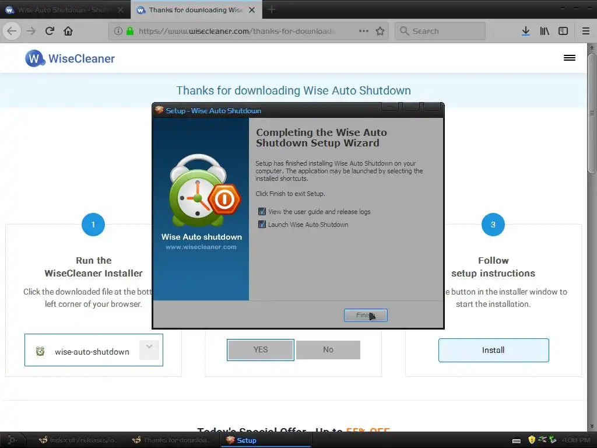Click Finish to exit Setup
This screenshot has height=448, width=597.
click(x=366, y=315)
